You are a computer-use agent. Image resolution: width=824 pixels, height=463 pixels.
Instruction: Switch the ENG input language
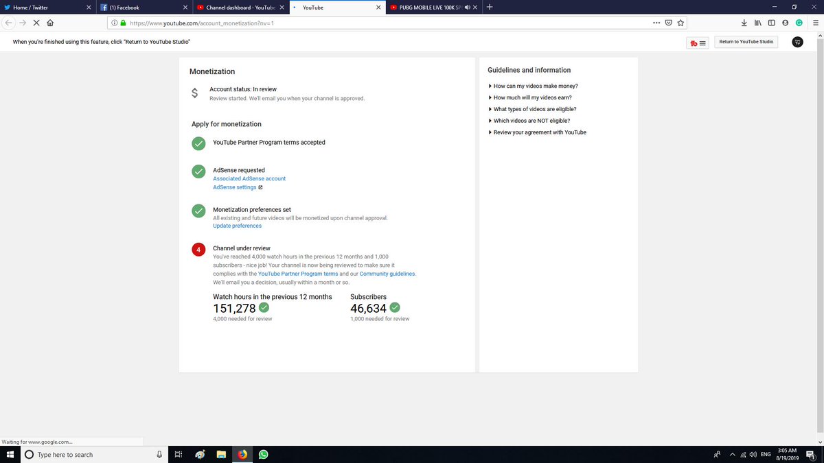tap(766, 454)
